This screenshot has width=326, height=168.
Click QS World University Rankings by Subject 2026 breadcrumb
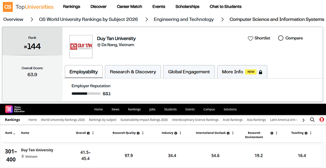click(88, 19)
